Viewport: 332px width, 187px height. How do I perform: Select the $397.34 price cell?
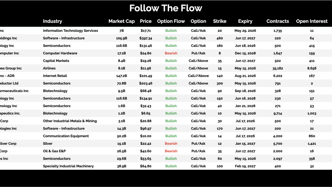[146, 38]
